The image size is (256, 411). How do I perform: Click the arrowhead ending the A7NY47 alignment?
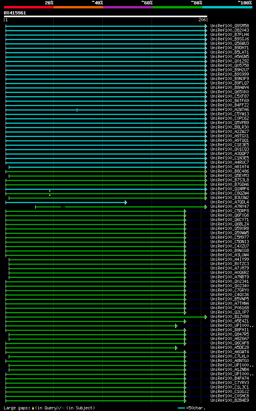(x=206, y=207)
